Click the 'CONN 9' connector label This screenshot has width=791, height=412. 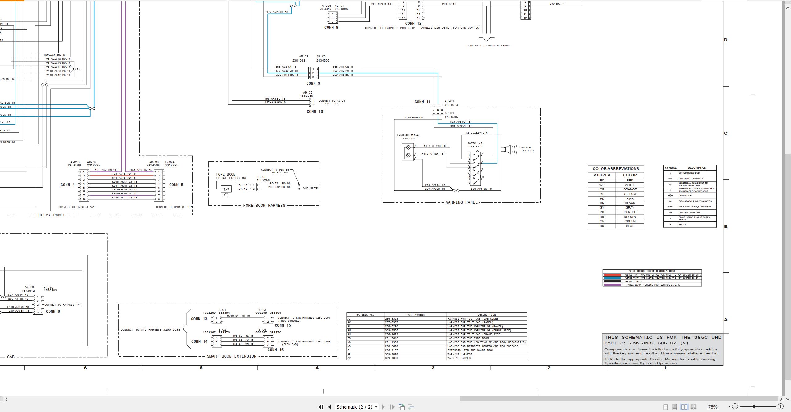(x=313, y=83)
